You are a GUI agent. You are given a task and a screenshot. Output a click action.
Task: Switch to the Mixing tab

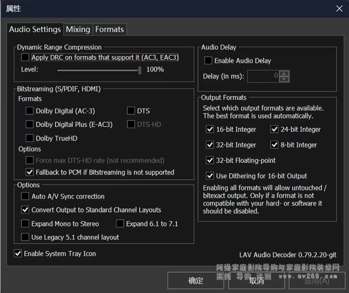point(78,30)
